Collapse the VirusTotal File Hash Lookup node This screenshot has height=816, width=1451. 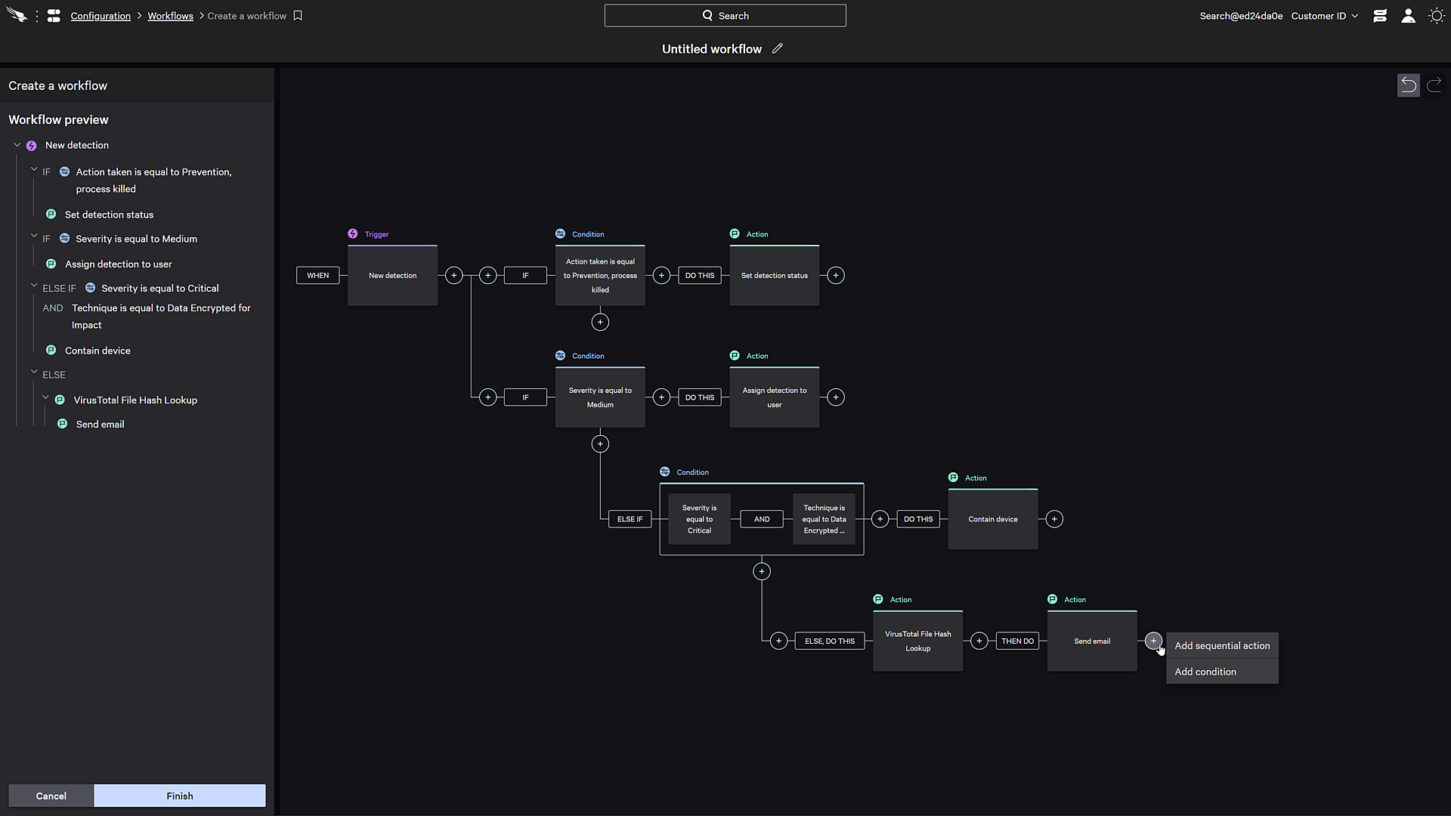pyautogui.click(x=45, y=397)
